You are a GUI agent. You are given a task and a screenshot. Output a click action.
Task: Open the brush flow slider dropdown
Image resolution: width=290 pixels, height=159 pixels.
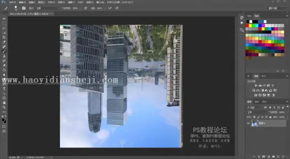point(105,8)
